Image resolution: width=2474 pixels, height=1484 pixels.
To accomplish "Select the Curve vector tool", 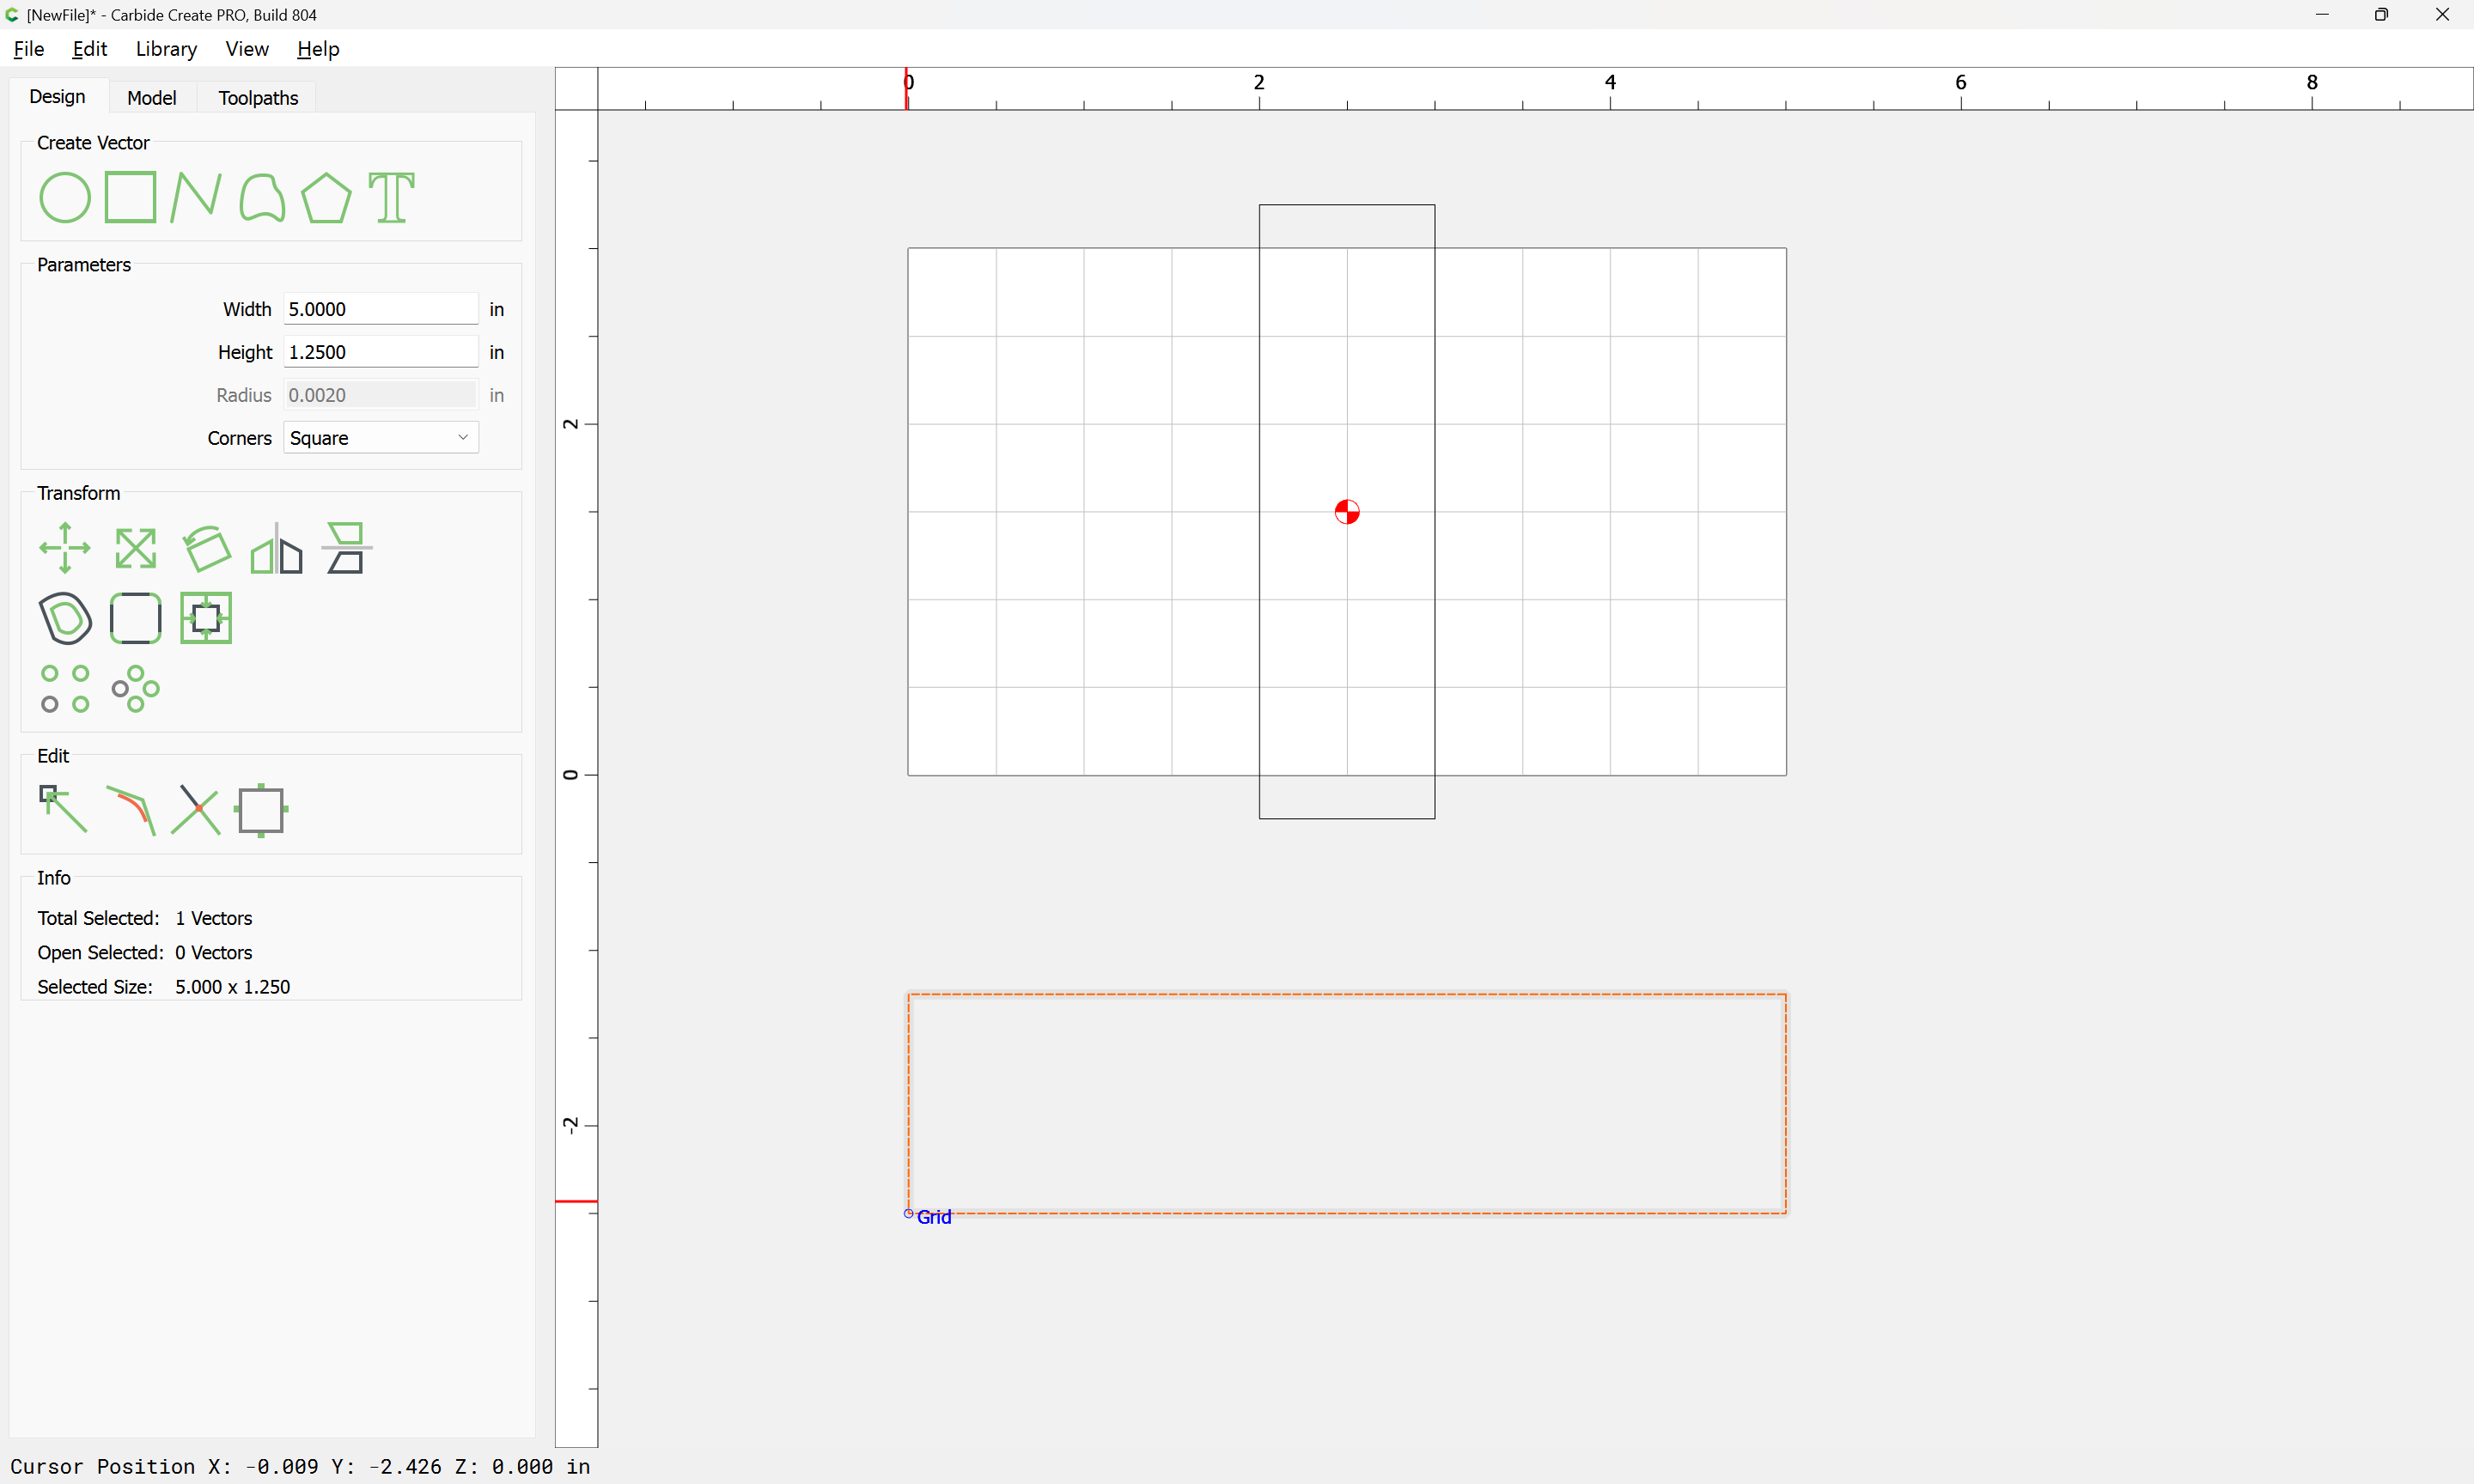I will pos(262,197).
